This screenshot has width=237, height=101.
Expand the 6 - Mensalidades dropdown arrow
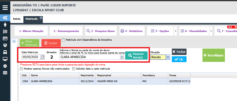click(211, 31)
